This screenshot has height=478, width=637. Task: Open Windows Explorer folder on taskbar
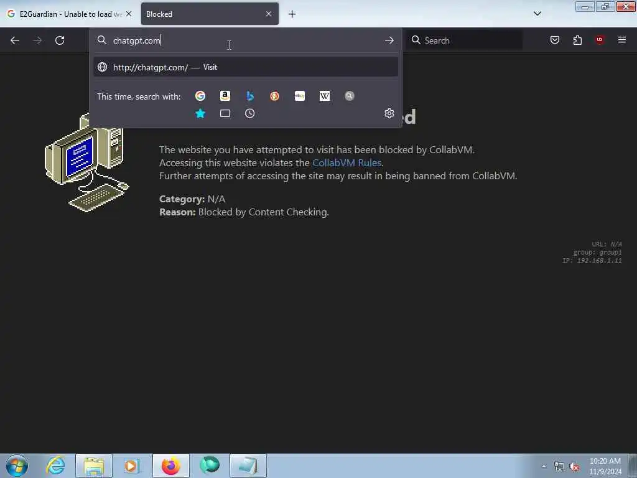94,466
